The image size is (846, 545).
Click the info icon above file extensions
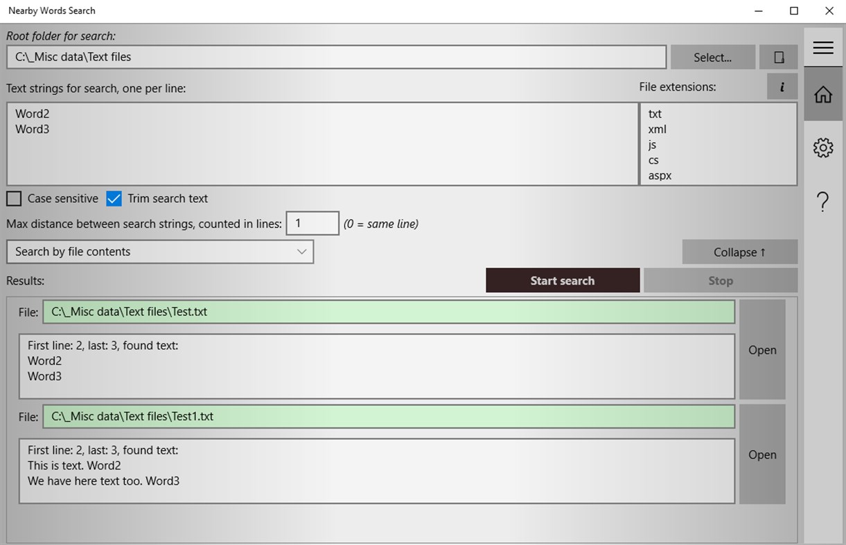782,87
